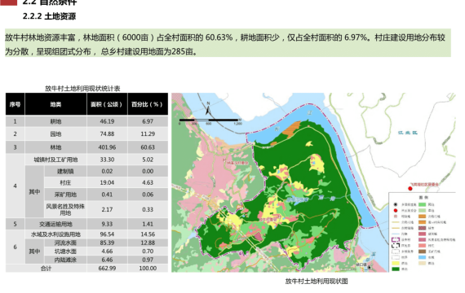Click the 放牛村土地利用现状图 map caption
This screenshot has height=293, width=465.
[x=317, y=281]
